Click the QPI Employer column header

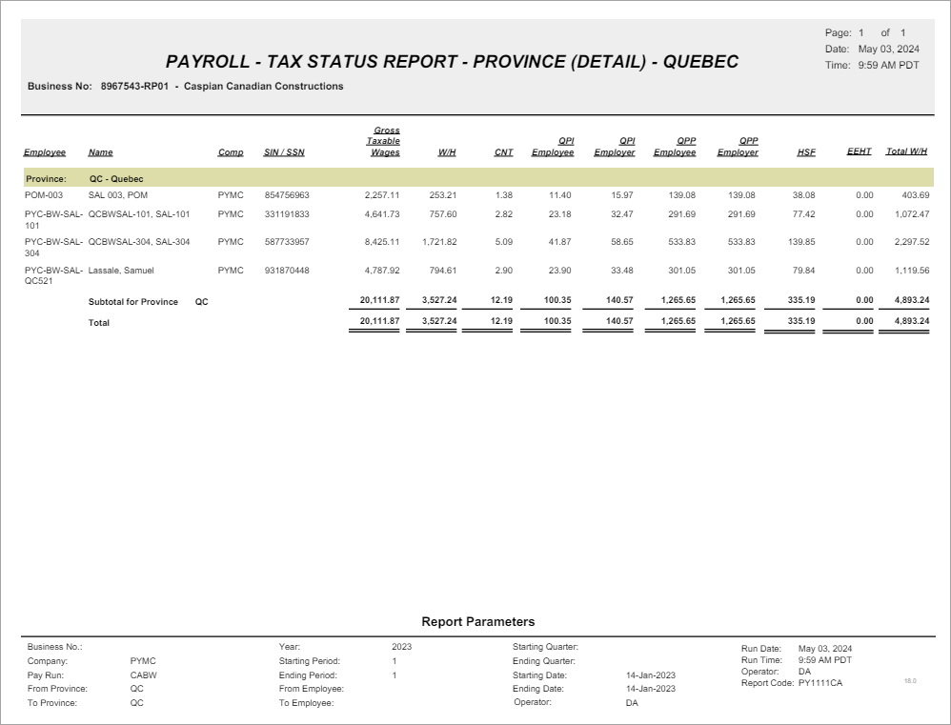(x=615, y=147)
